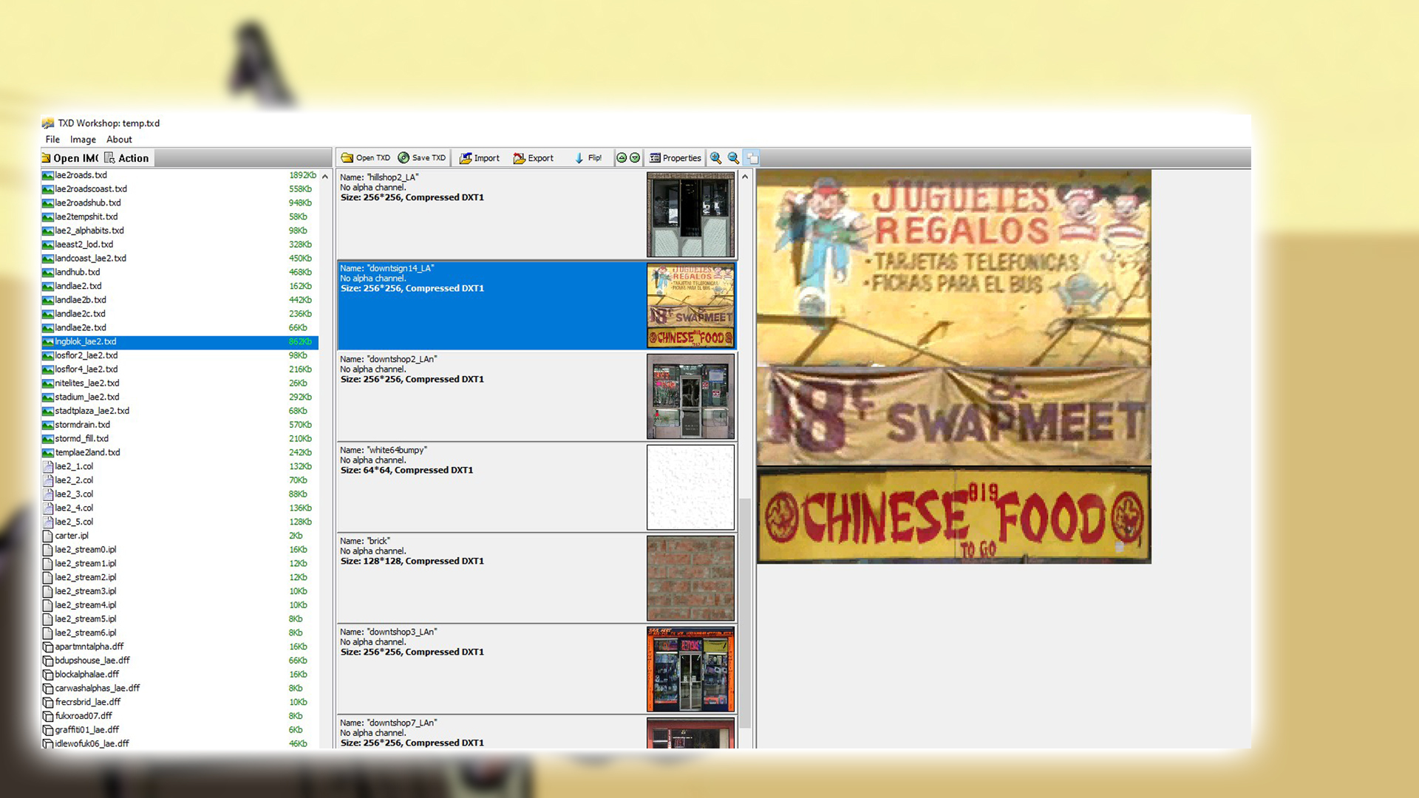Screen dimensions: 1419x798
Task: Move the texture up with green up arrow
Action: 622,158
